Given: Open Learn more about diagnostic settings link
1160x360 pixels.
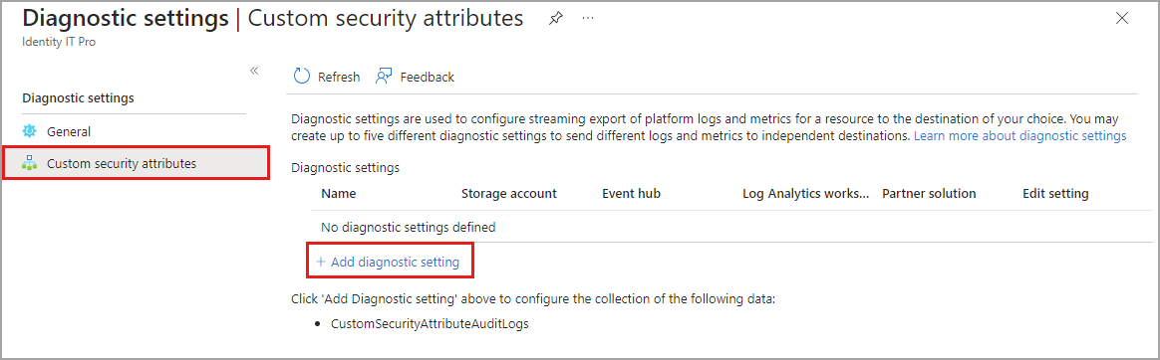Looking at the screenshot, I should click(1020, 135).
